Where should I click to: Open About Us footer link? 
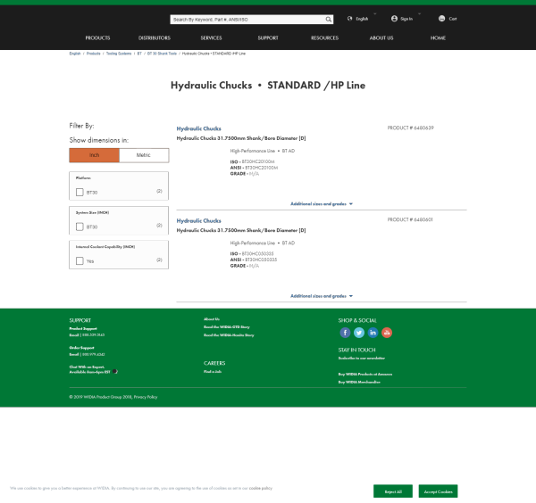[x=212, y=319]
